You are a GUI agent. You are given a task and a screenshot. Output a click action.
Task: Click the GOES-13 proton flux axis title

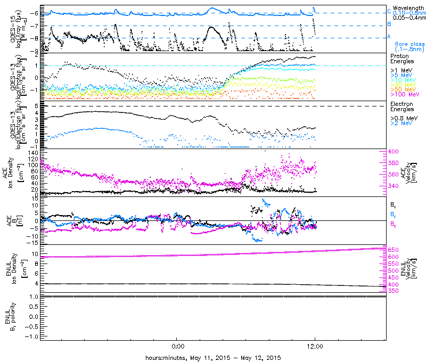(x=18, y=76)
